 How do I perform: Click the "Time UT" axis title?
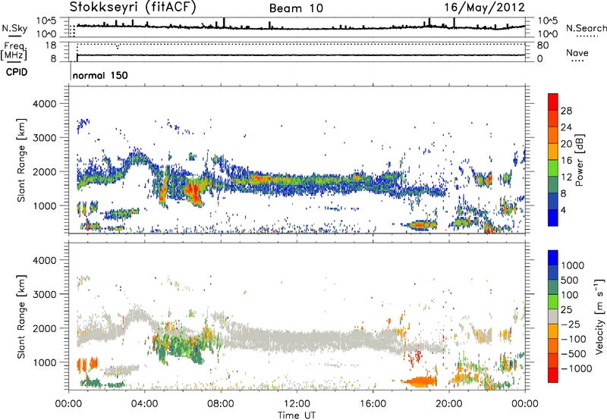[297, 415]
